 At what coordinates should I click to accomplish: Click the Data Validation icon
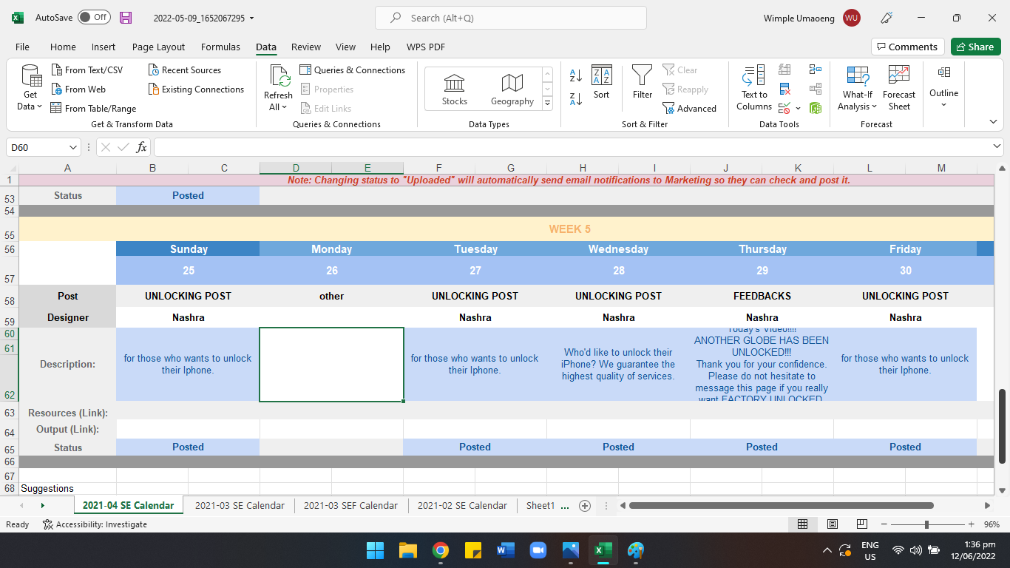(784, 108)
